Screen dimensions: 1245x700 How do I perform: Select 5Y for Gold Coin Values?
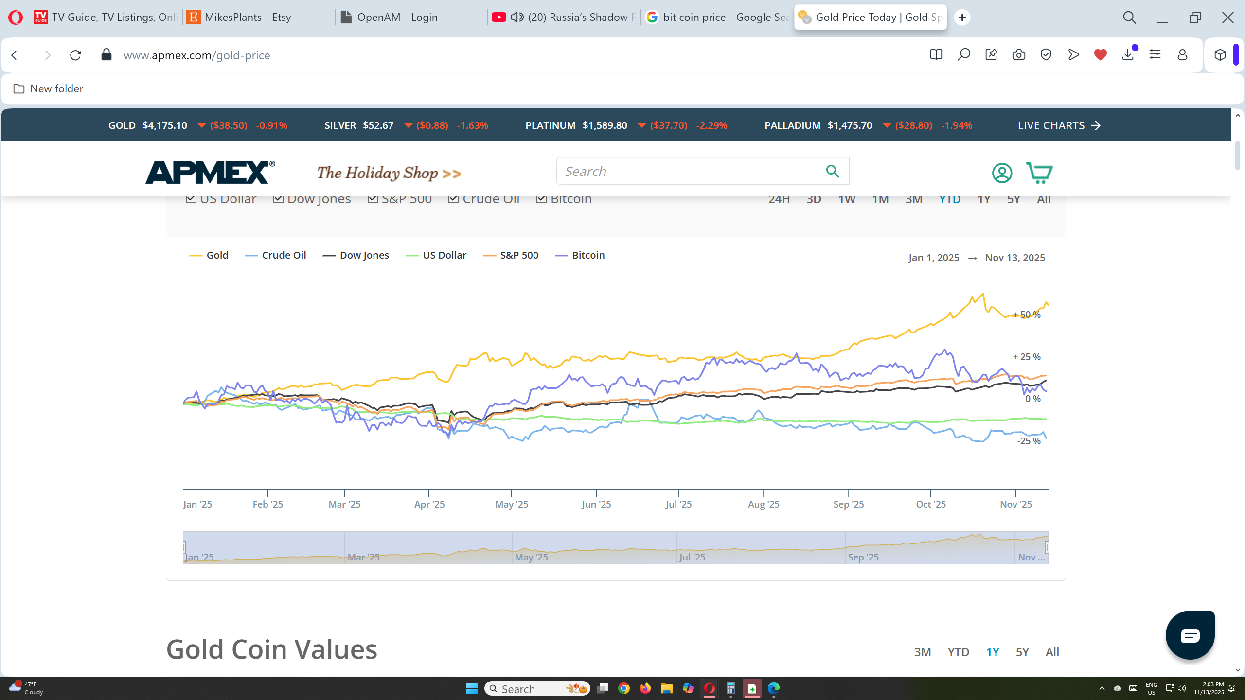[1022, 652]
